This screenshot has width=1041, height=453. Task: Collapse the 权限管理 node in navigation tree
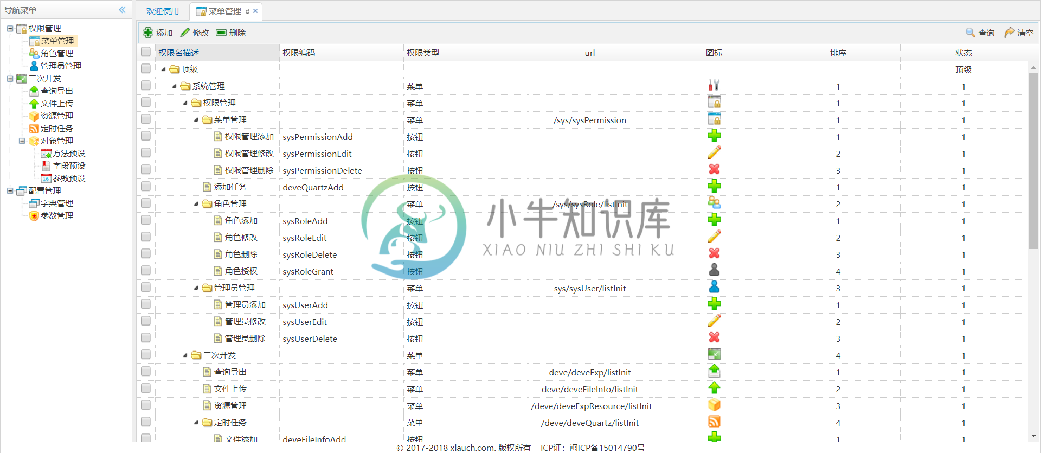(10, 29)
